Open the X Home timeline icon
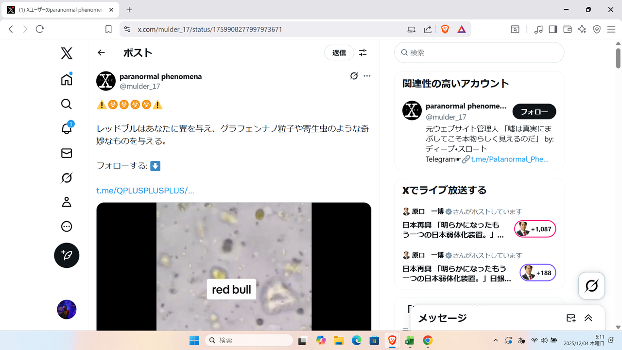 [x=67, y=80]
